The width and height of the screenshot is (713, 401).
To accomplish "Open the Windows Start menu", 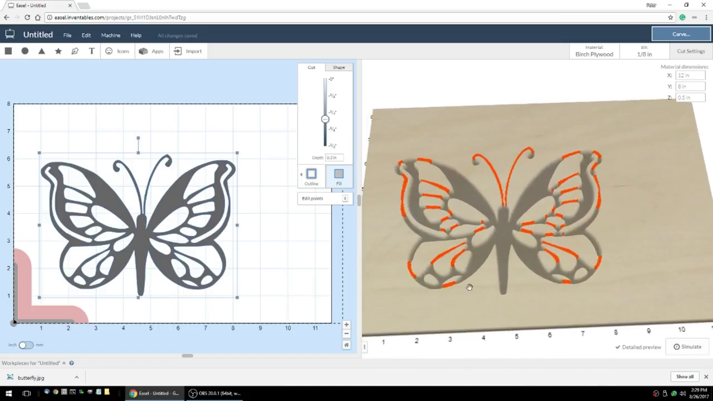I will click(x=9, y=393).
